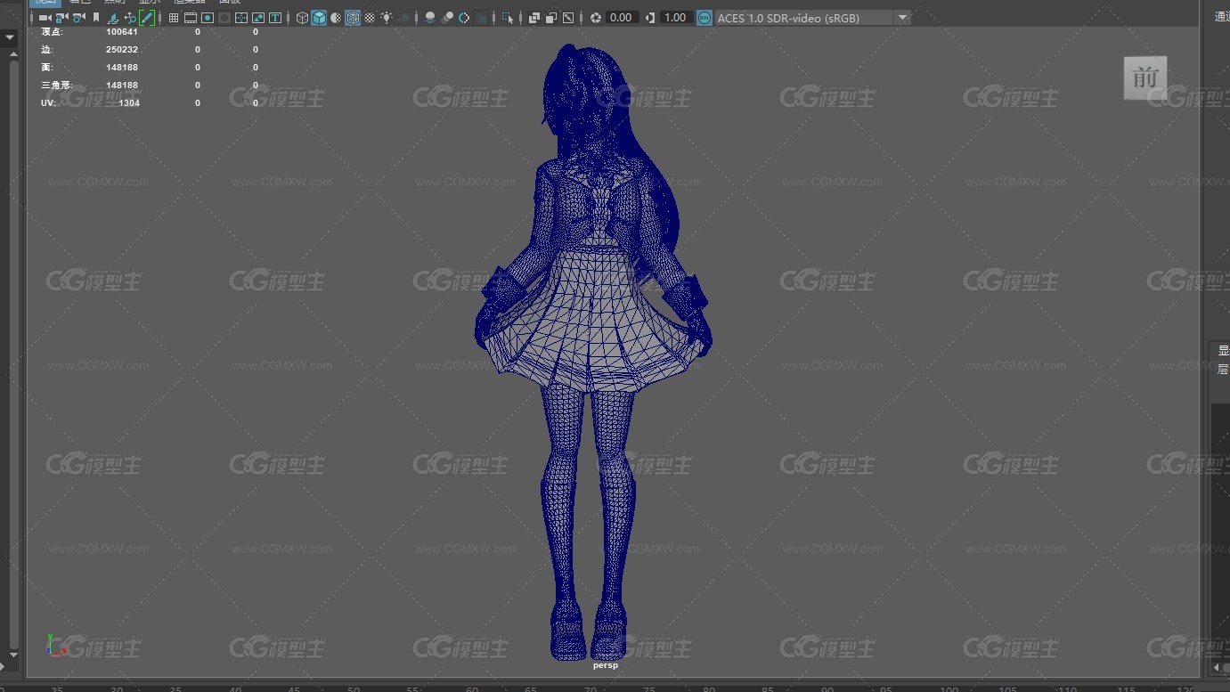The height and width of the screenshot is (692, 1230).
Task: Toggle Wireframe on Shaded cube icon
Action: 353,18
